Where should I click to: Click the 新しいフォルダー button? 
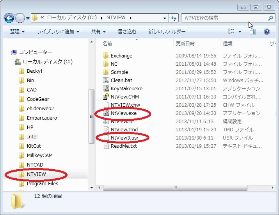click(167, 32)
